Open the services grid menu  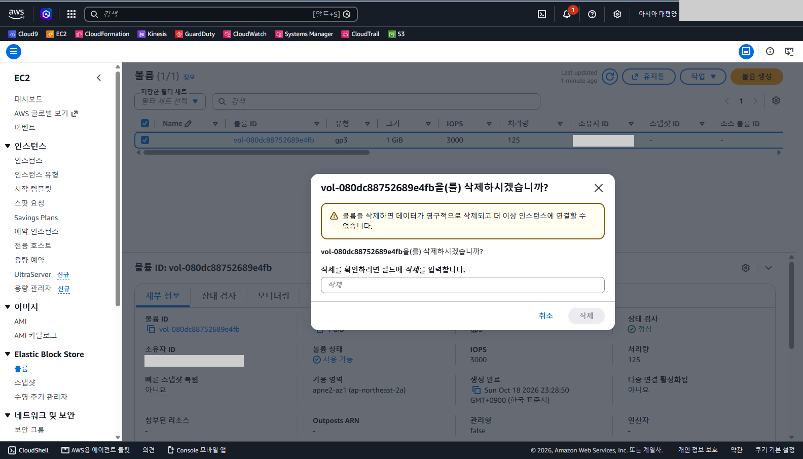(x=71, y=14)
